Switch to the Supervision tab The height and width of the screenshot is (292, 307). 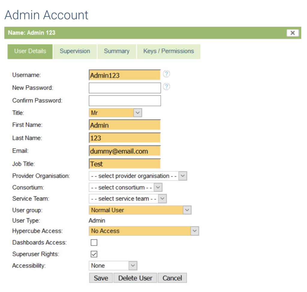point(75,51)
